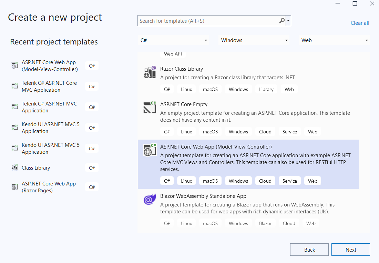Select the Web API template at the top
Viewport: 379px width, 263px height.
(173, 54)
